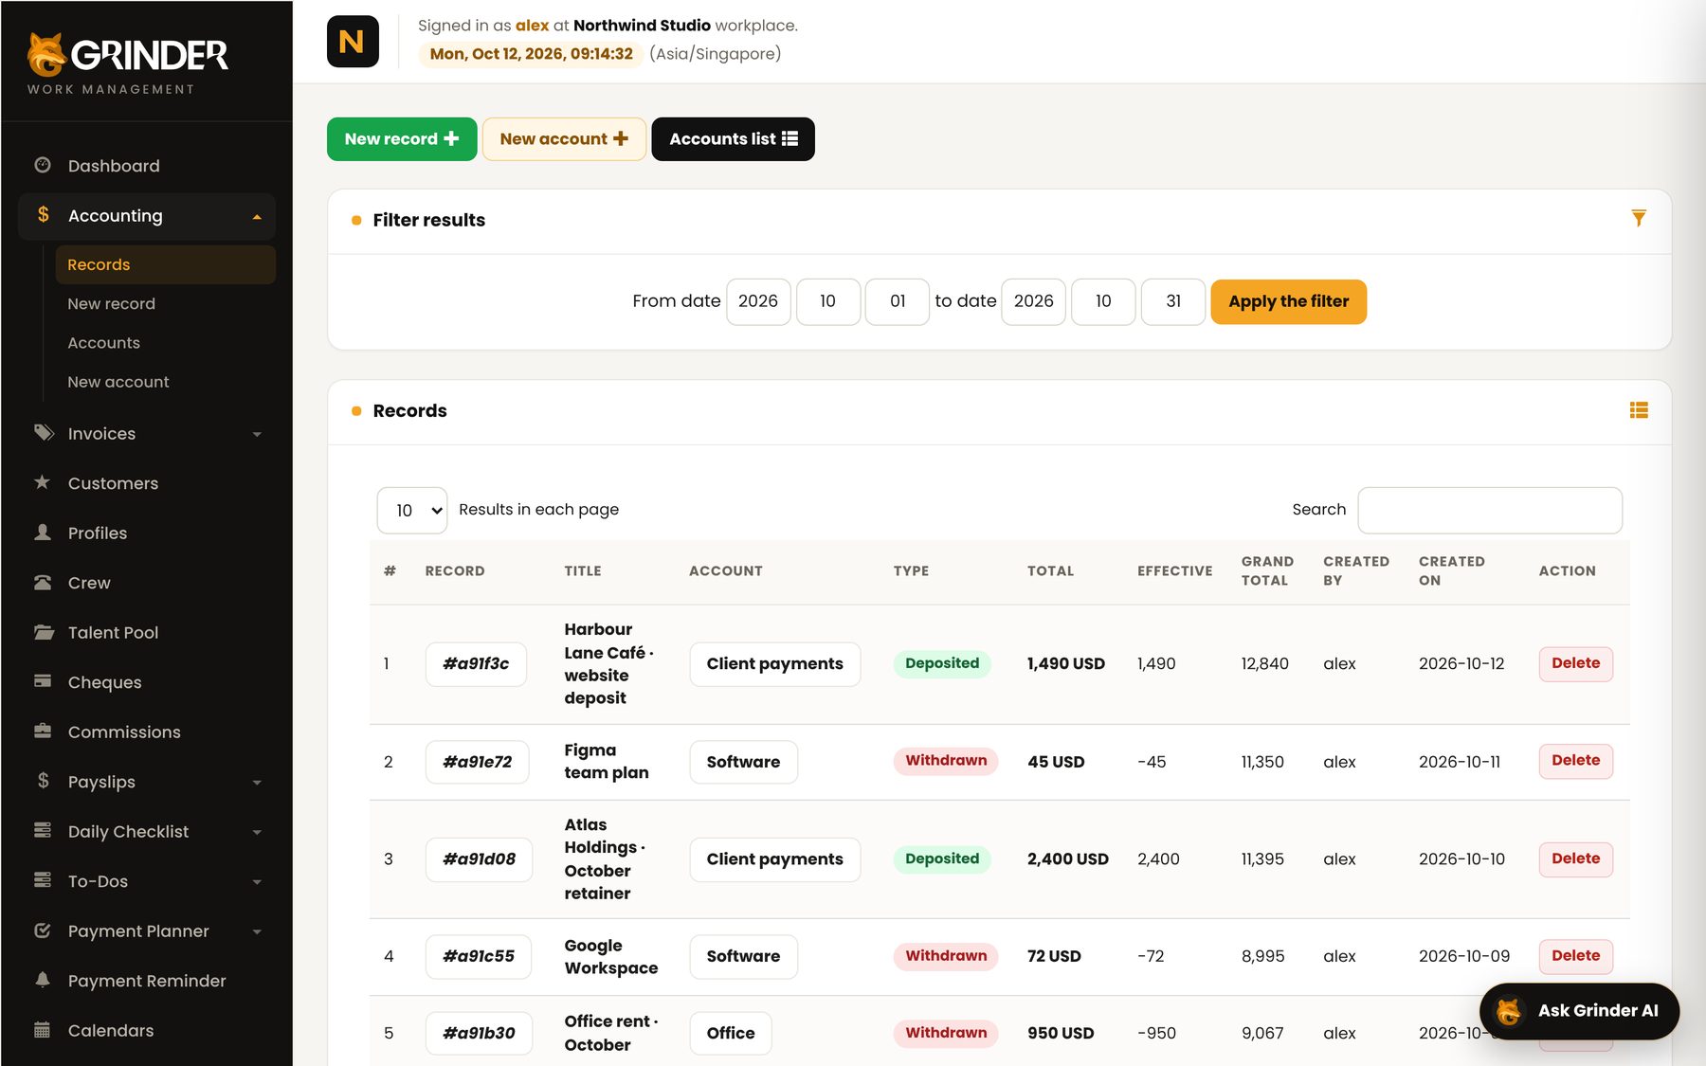The width and height of the screenshot is (1706, 1066).
Task: Click the list icon in Records header
Action: 1639,410
